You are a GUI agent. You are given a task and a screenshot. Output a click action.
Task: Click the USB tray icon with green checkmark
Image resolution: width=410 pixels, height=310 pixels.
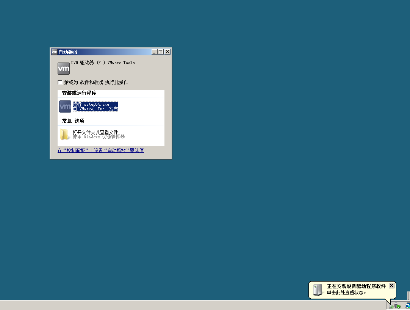pos(397,306)
